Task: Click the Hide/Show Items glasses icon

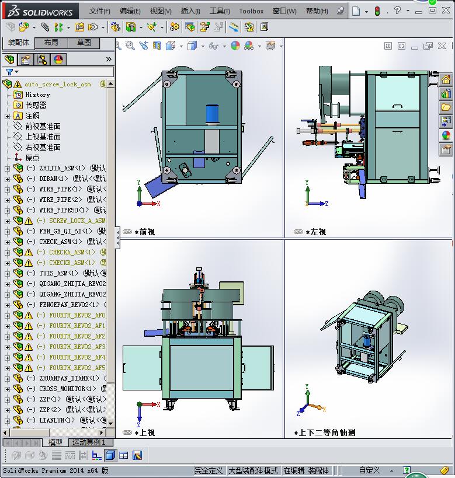Action: click(214, 46)
